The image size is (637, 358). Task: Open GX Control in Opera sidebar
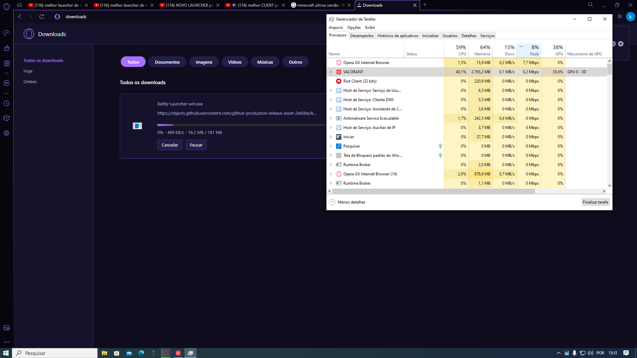[x=6, y=33]
